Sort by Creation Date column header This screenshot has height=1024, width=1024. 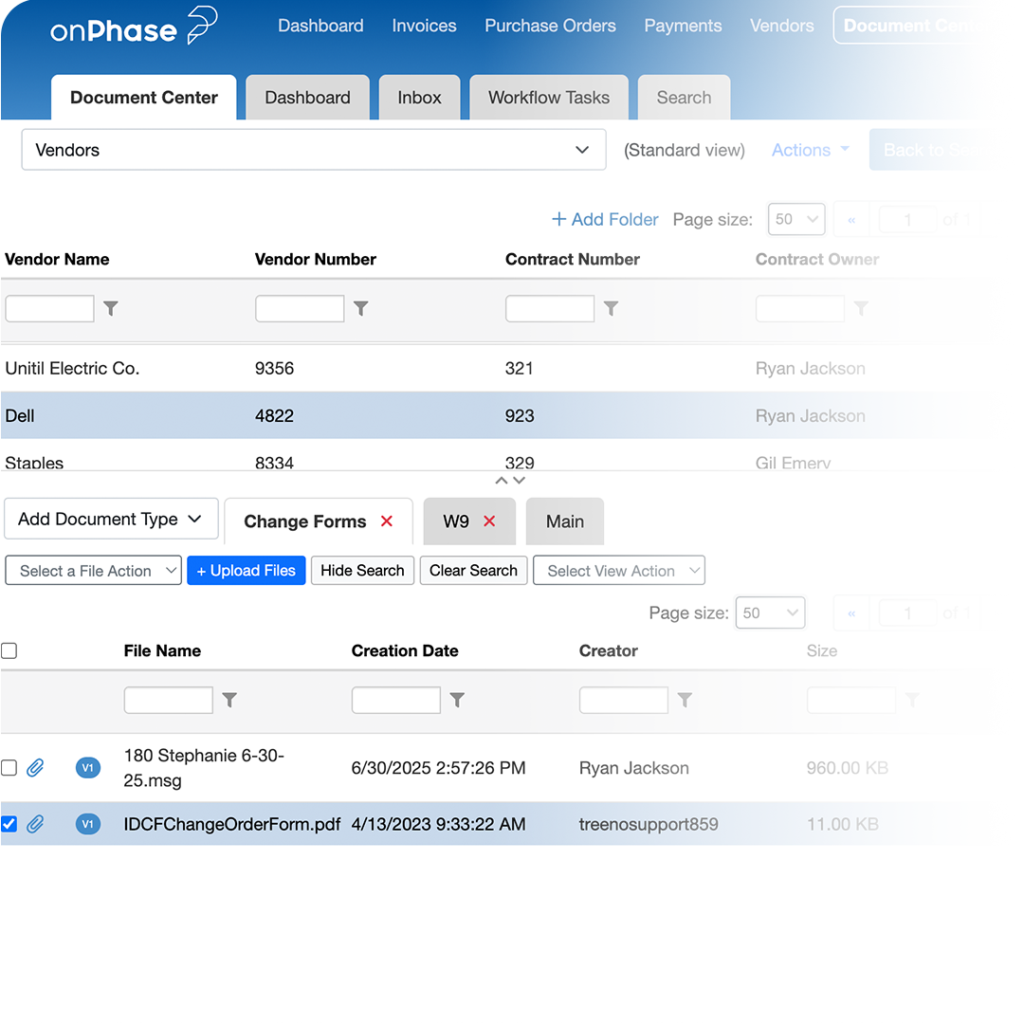click(x=405, y=651)
